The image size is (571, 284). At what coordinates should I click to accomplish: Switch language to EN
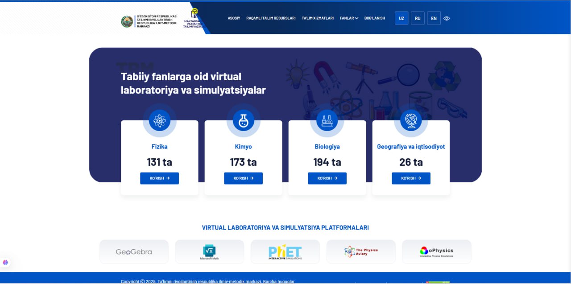pyautogui.click(x=434, y=18)
